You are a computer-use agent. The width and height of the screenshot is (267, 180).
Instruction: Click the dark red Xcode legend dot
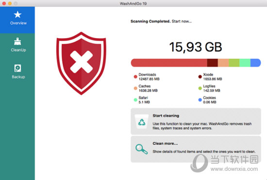pos(200,76)
